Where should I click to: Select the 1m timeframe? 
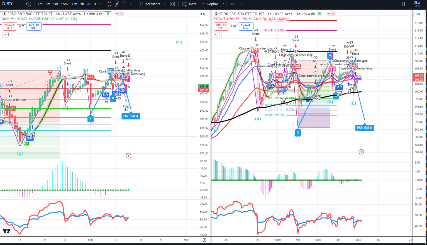pos(40,4)
